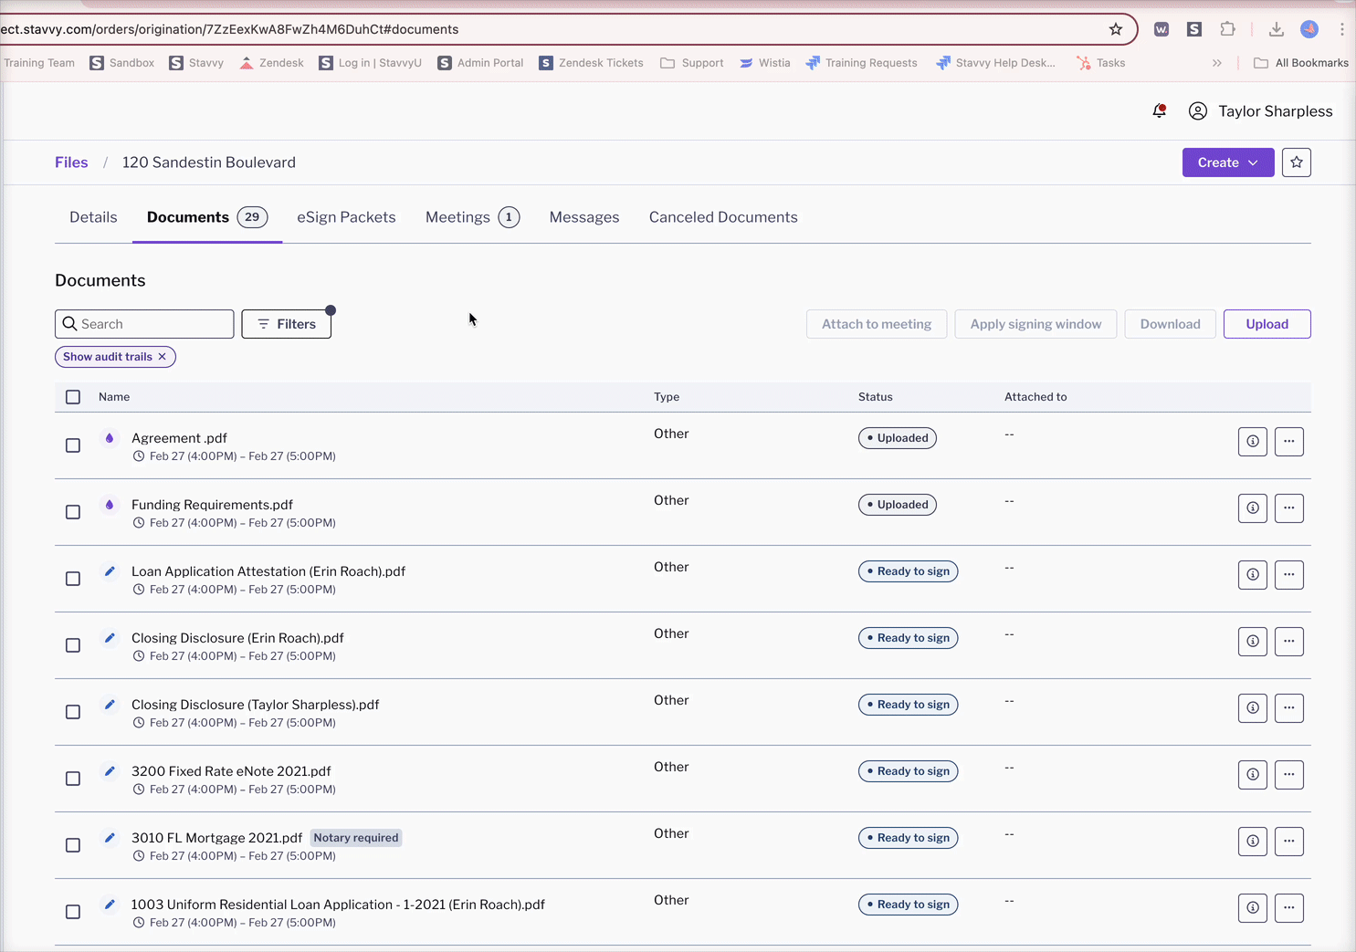Open more options for 1003 Uniform Residential Loan Application
1356x952 pixels.
point(1289,908)
